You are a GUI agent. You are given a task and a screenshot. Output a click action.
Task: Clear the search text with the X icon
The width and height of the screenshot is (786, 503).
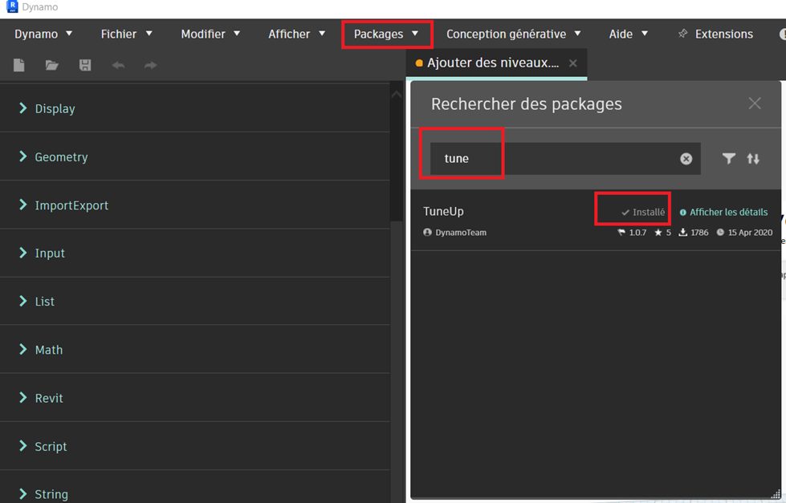coord(686,159)
